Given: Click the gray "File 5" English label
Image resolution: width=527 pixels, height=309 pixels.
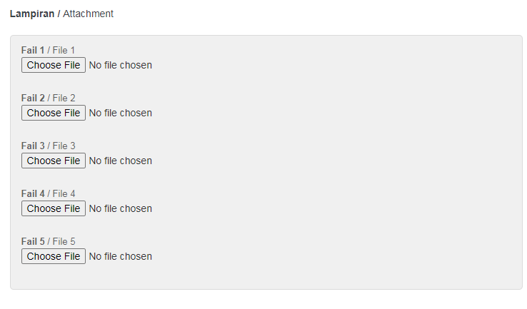Looking at the screenshot, I should [64, 241].
